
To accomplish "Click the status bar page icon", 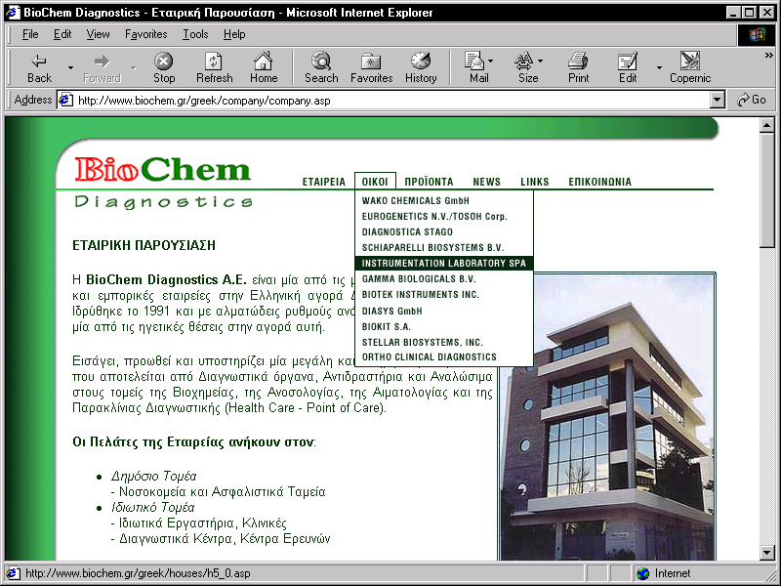I will click(13, 573).
